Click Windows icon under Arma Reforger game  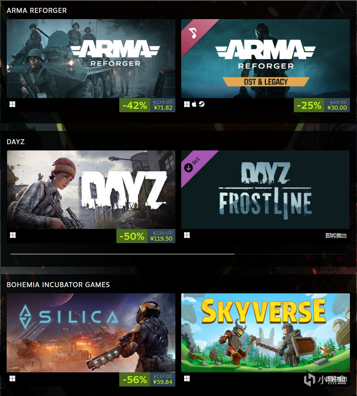[12, 104]
